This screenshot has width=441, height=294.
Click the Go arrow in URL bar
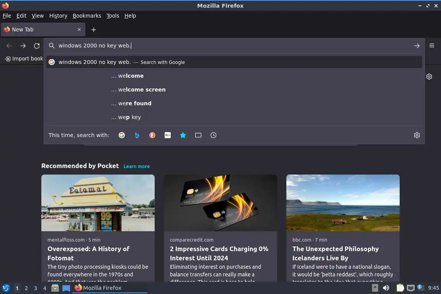point(417,46)
